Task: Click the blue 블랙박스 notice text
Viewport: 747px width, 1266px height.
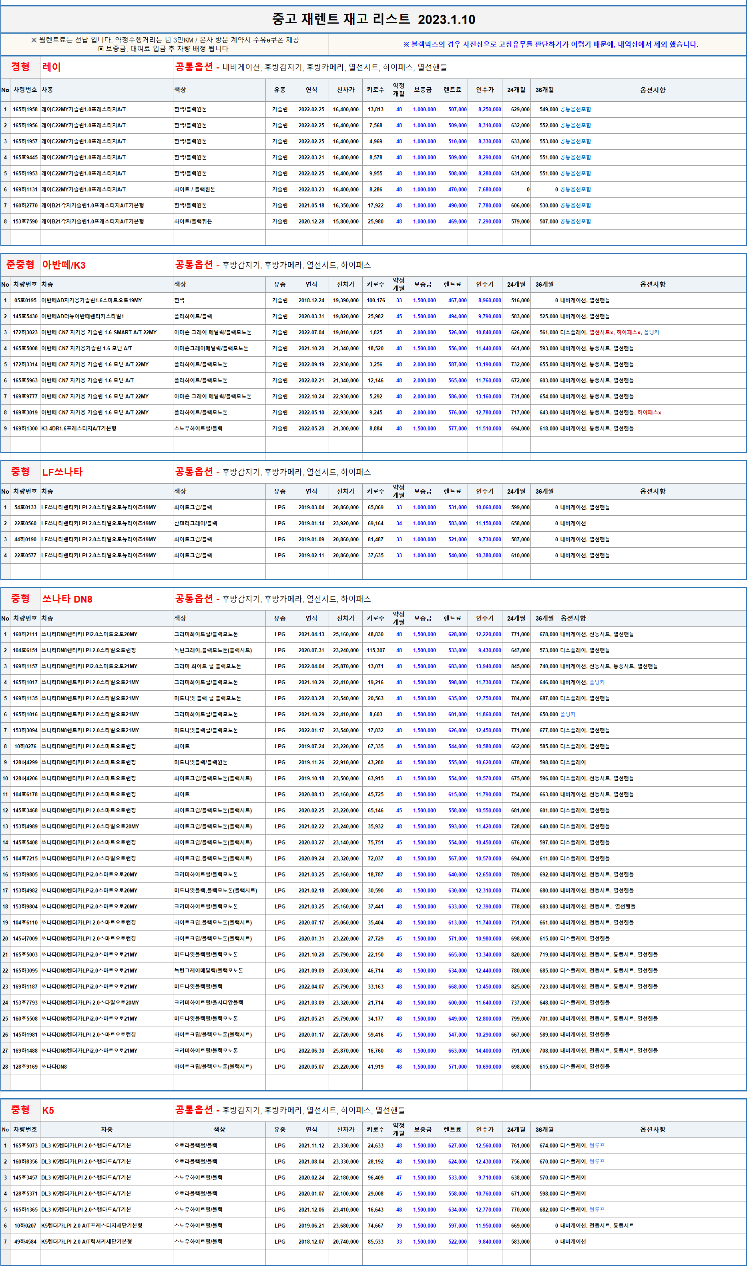Action: pyautogui.click(x=550, y=44)
